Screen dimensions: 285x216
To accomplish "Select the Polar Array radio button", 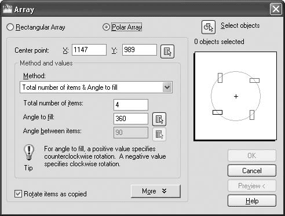I will [106, 27].
